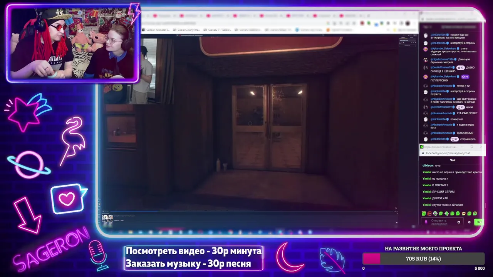Image resolution: width=493 pixels, height=277 pixels.
Task: Click the Чат header in popout window
Action: [x=453, y=160]
